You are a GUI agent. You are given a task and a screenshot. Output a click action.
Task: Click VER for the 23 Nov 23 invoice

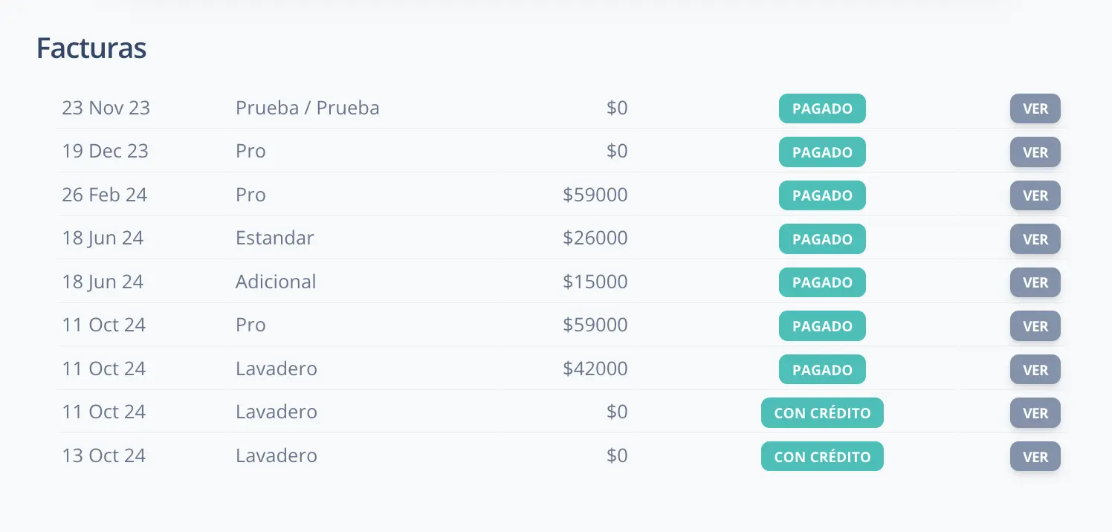[1035, 108]
